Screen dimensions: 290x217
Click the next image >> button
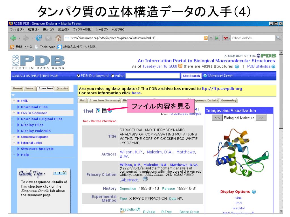[261, 118]
